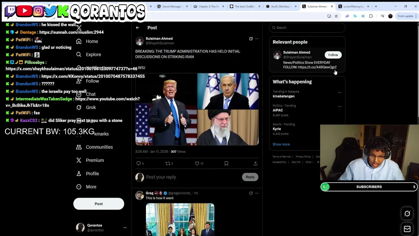Bookmark this tab with the star icon
This screenshot has height=236, width=419.
[x=336, y=16]
